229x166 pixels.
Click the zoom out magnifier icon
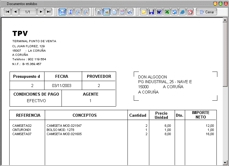(x=78, y=12)
